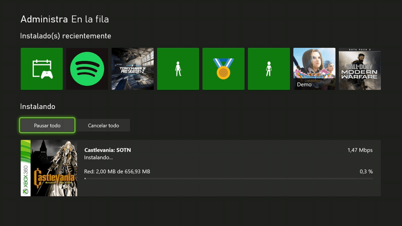Click the 'Administra En la fila' title
402x226 pixels.
(64, 19)
